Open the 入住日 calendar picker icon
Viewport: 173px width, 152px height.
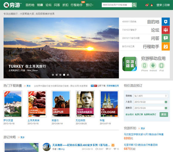tap(166, 102)
